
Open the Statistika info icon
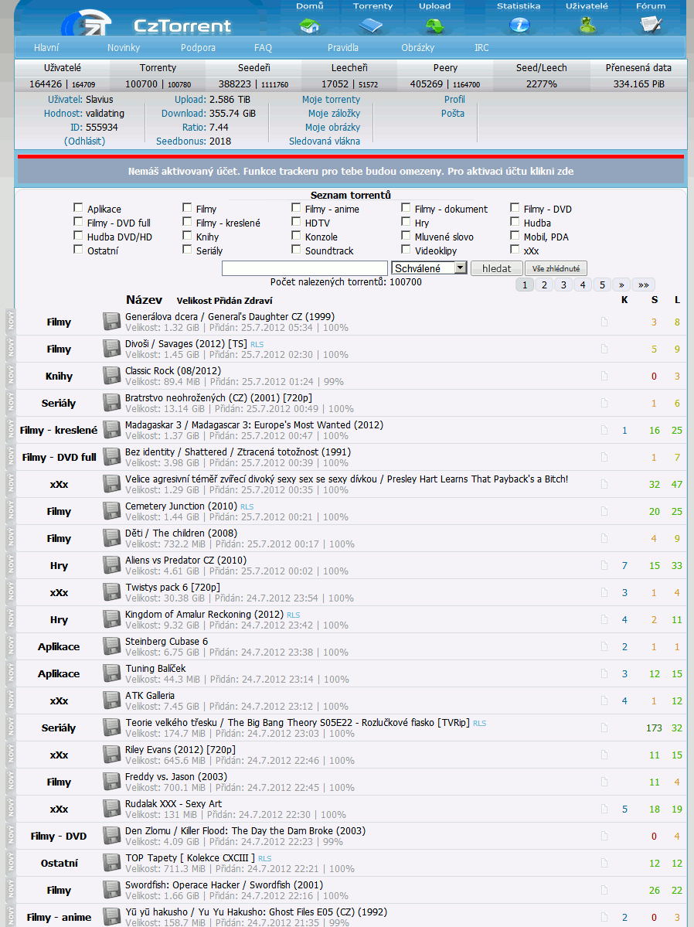click(519, 25)
